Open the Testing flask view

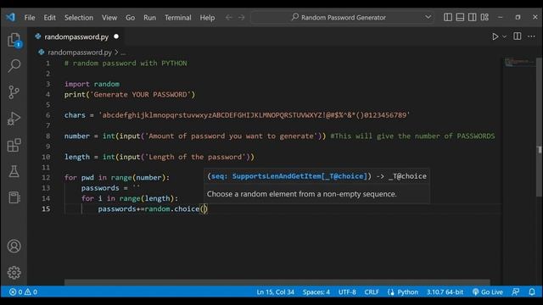(14, 171)
